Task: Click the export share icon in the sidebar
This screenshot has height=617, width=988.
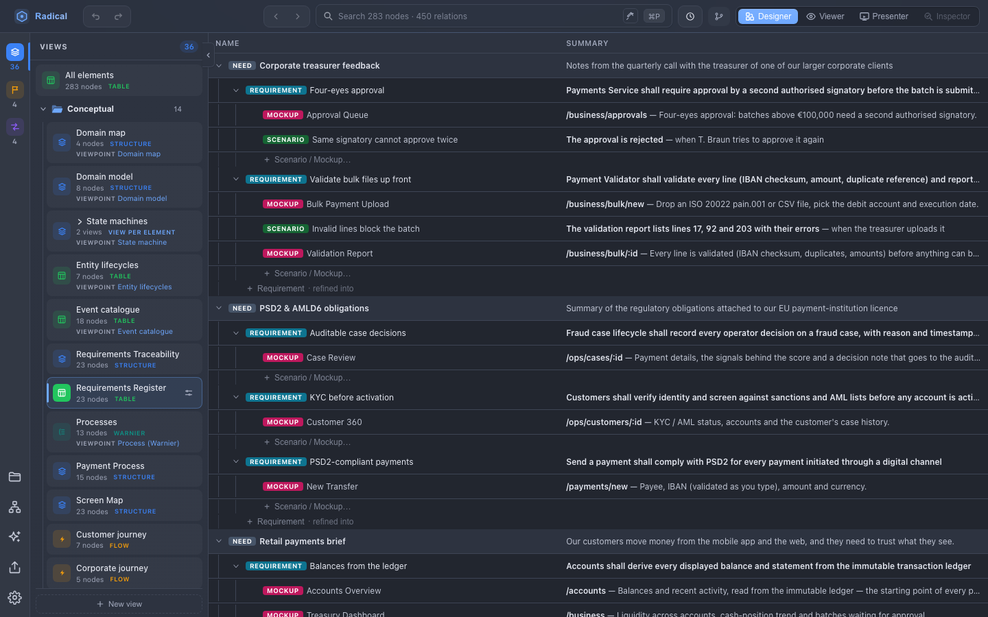Action: [14, 568]
